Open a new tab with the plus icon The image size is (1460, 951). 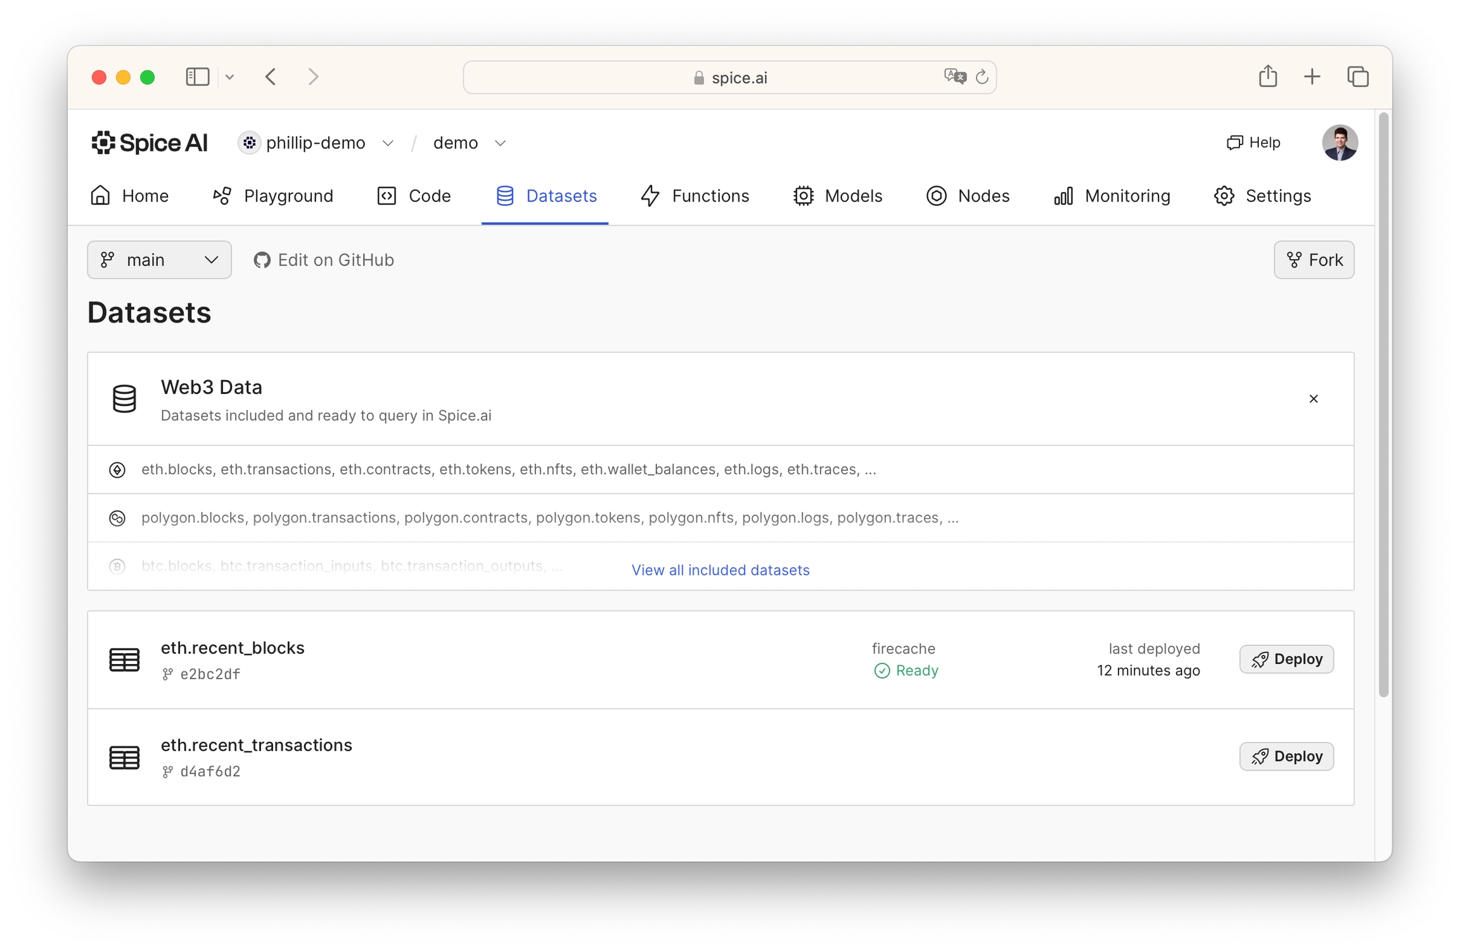pyautogui.click(x=1312, y=77)
